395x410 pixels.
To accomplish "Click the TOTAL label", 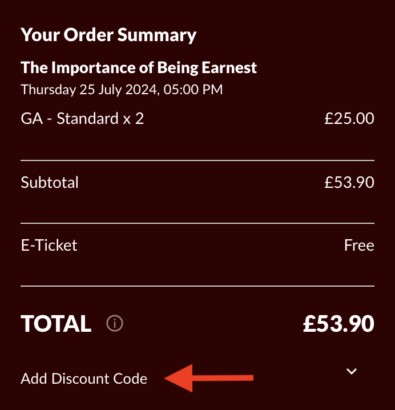I will point(56,323).
